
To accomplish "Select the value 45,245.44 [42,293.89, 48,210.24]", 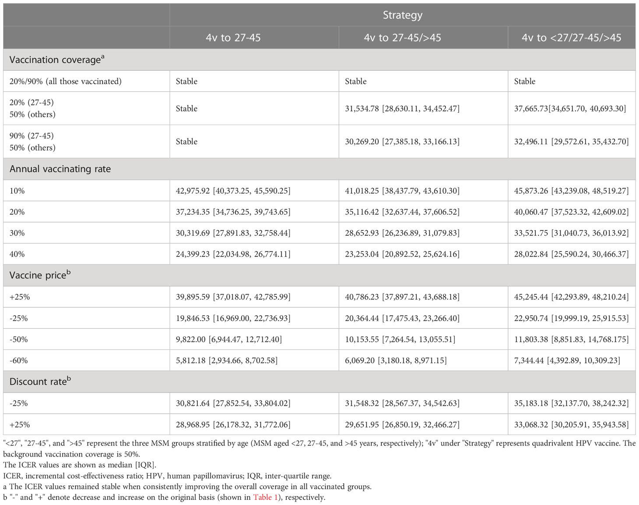I will click(571, 297).
